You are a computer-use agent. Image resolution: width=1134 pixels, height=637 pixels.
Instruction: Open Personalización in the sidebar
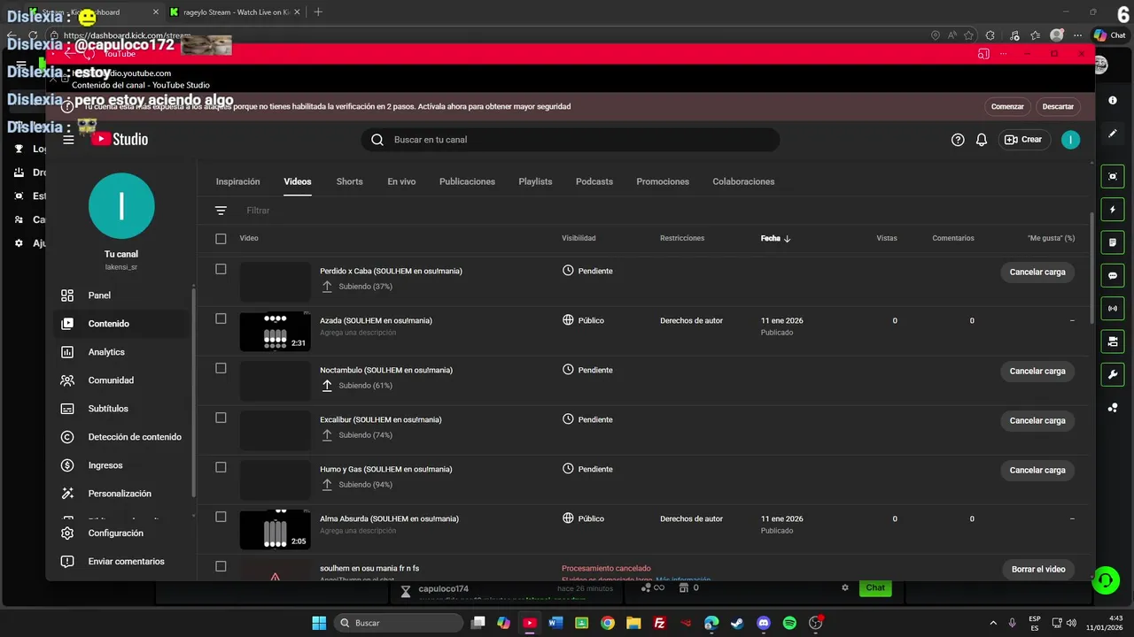(121, 494)
